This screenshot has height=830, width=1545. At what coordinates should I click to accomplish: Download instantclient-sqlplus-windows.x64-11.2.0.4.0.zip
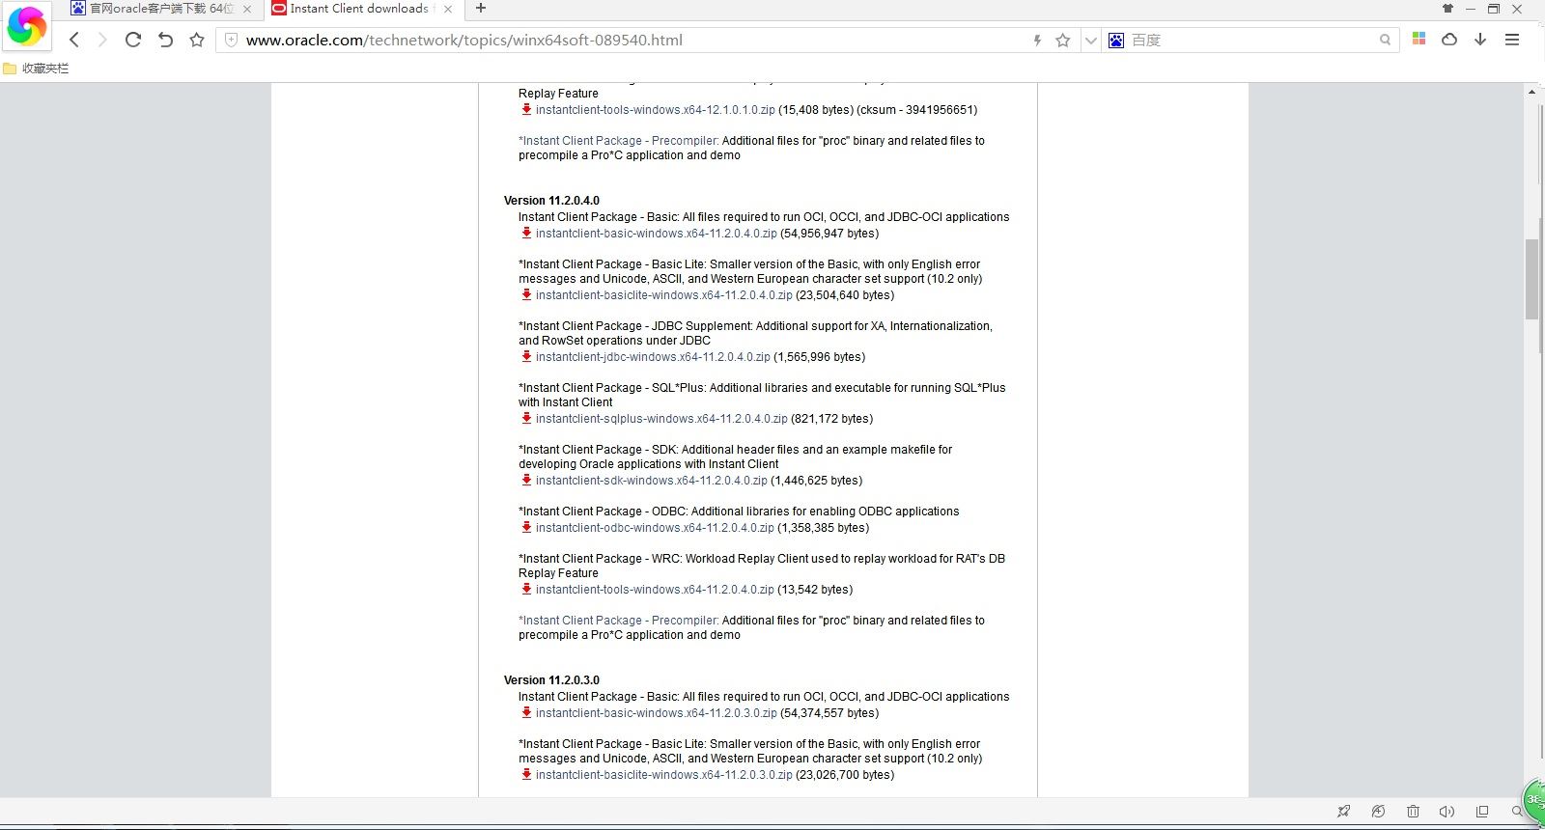tap(661, 419)
